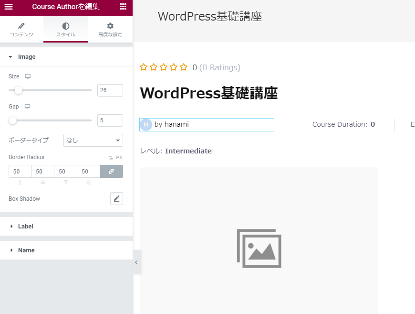Click the course image placeholder icon
415x314 pixels.
(259, 249)
